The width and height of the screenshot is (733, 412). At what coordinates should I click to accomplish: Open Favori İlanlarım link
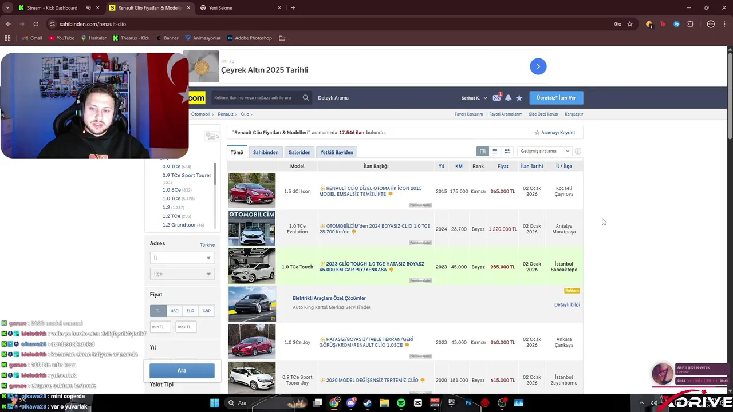tap(469, 114)
